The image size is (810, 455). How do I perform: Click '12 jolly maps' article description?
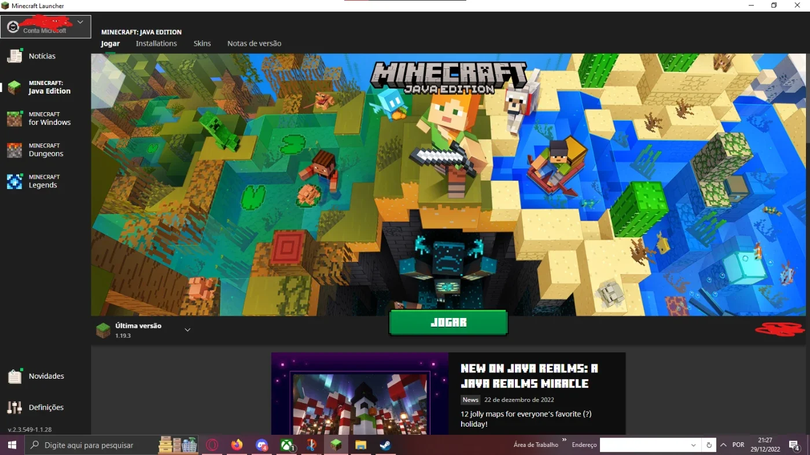tap(526, 419)
